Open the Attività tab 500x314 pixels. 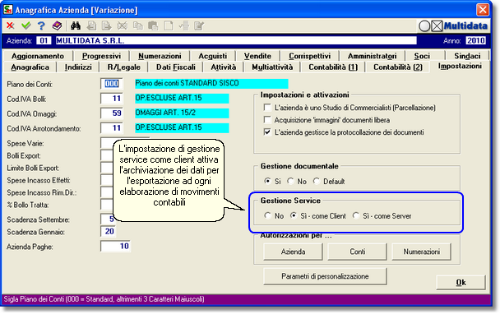click(x=223, y=67)
